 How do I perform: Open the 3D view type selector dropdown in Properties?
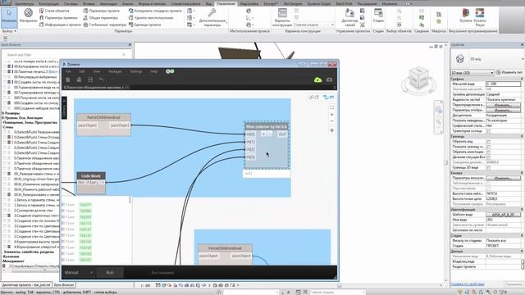pos(472,72)
